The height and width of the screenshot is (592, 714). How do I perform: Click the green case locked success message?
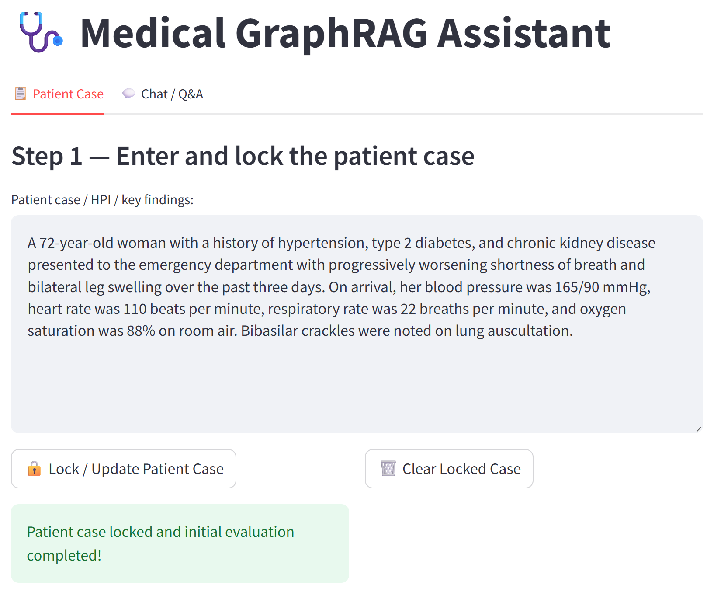(x=180, y=543)
